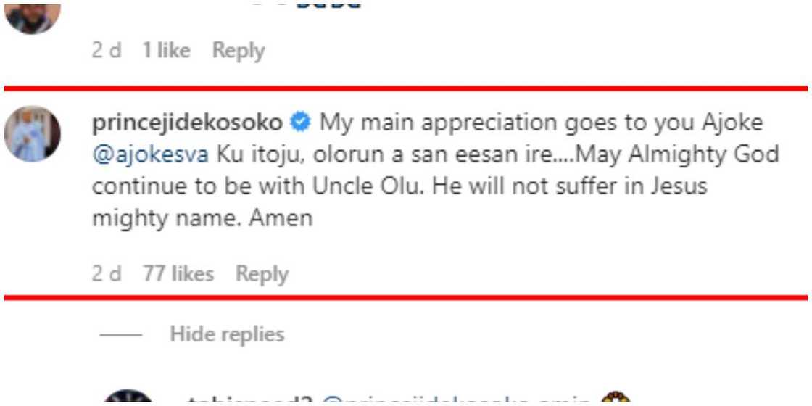Click the dash line before Hide replies
This screenshot has width=812, height=406.
[x=121, y=335]
